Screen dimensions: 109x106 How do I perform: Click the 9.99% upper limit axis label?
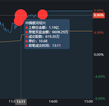[x=99, y=11]
